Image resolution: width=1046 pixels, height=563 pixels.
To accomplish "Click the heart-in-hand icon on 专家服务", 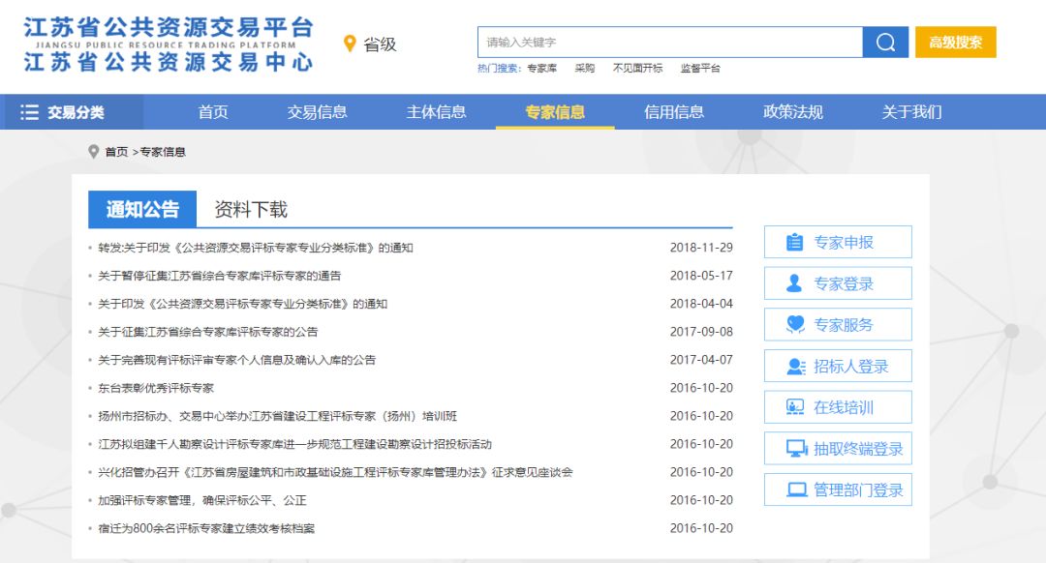I will [794, 323].
